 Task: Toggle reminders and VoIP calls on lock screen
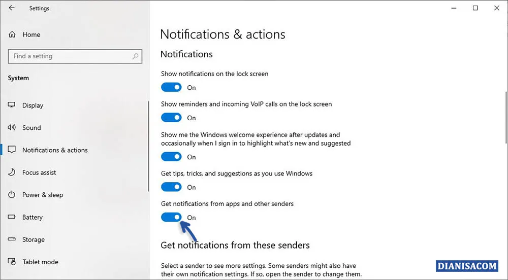click(x=171, y=118)
